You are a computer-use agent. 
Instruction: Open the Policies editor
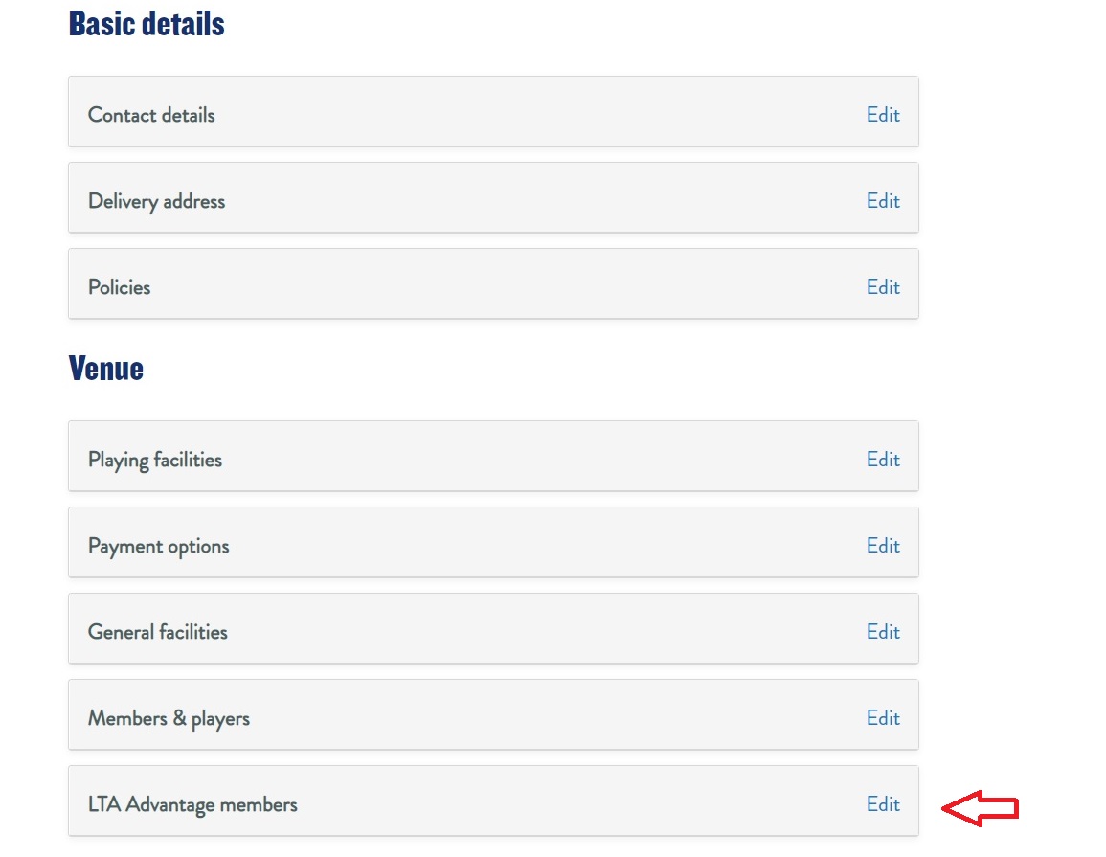coord(883,286)
